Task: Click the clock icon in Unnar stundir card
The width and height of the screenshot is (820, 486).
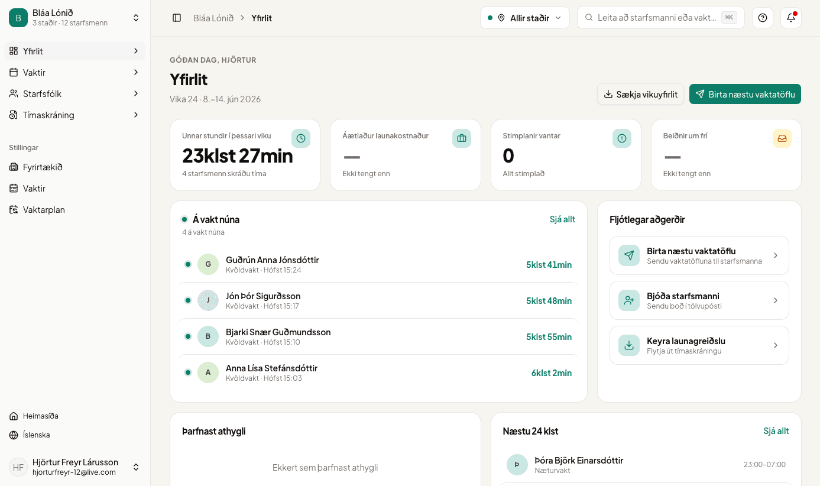Action: point(301,138)
